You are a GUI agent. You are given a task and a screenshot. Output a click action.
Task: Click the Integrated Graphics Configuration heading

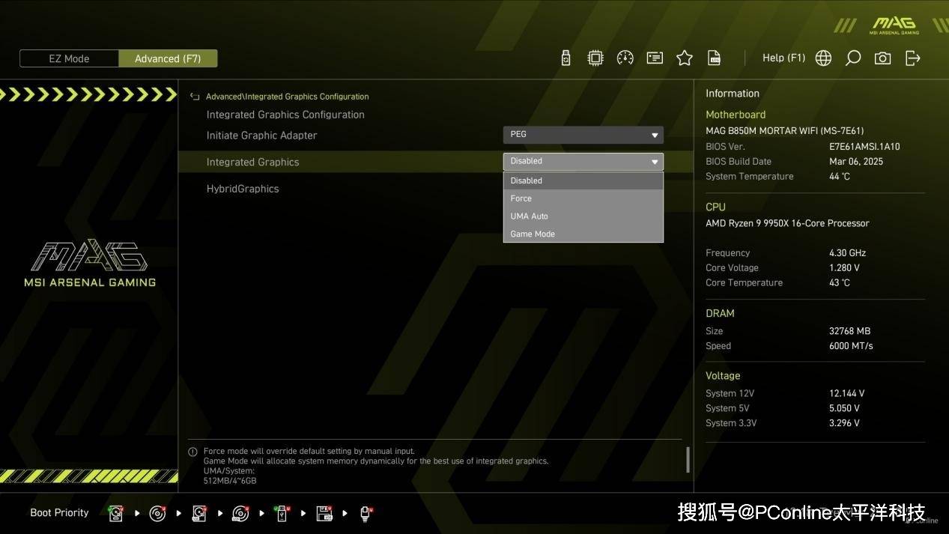pyautogui.click(x=285, y=115)
